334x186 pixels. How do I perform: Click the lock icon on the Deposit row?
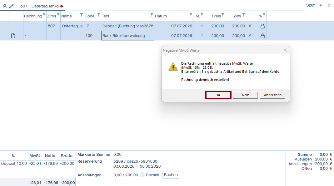tap(263, 26)
